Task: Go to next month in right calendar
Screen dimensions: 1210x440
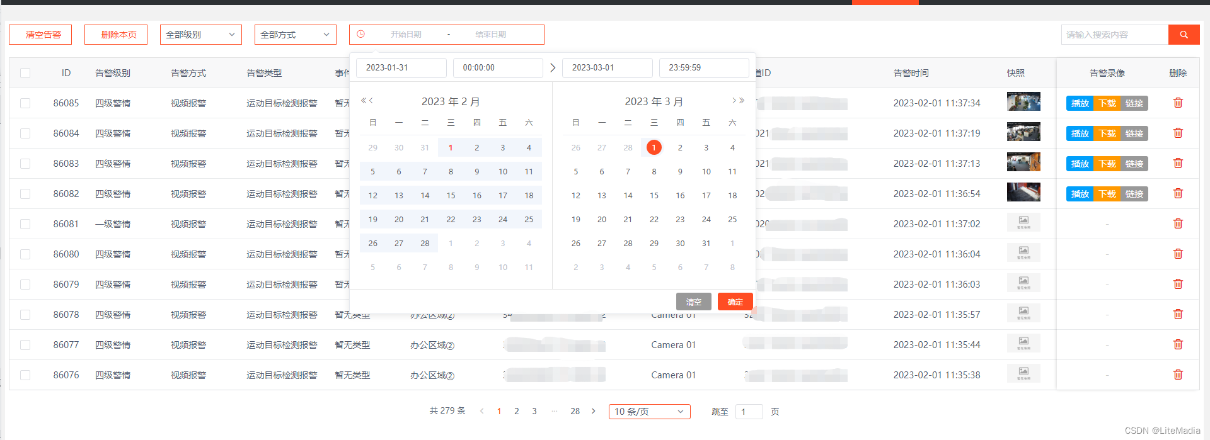Action: [734, 101]
